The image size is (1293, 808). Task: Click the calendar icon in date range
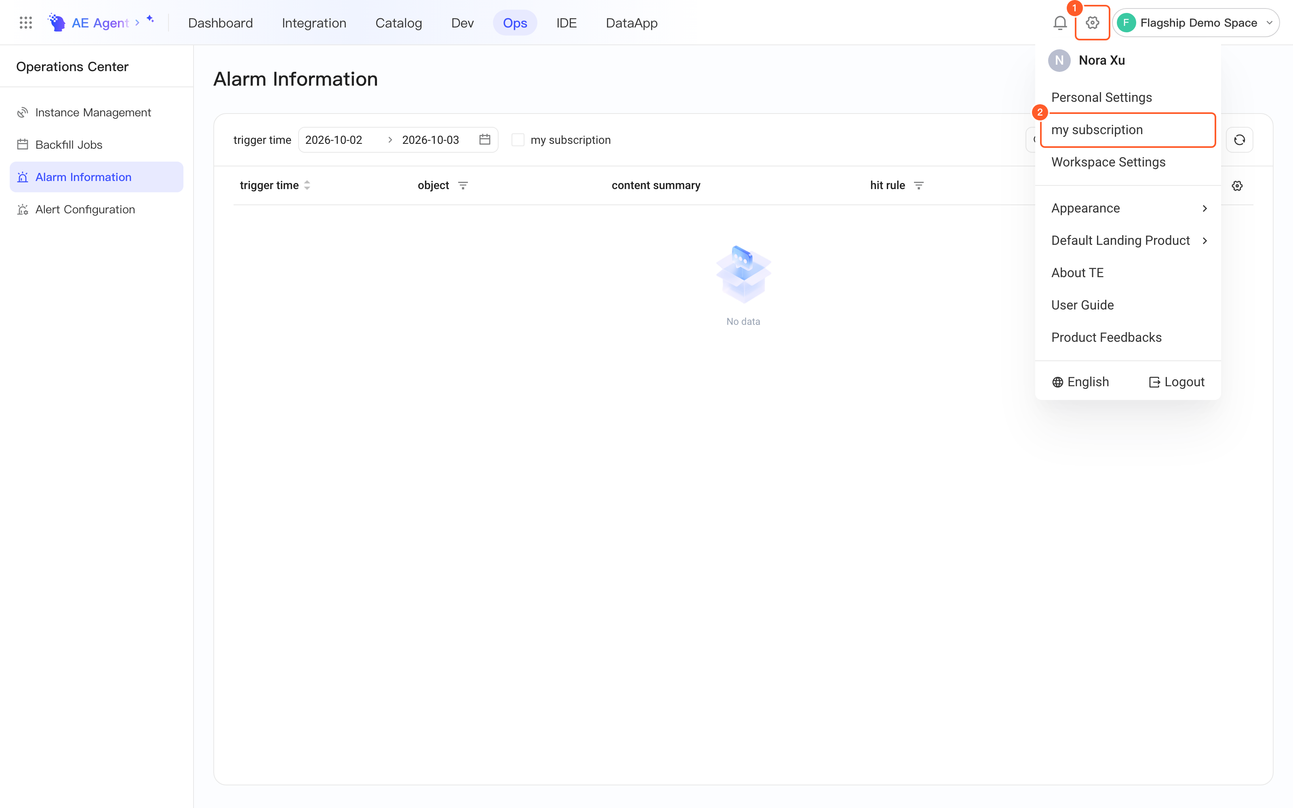[x=484, y=139]
